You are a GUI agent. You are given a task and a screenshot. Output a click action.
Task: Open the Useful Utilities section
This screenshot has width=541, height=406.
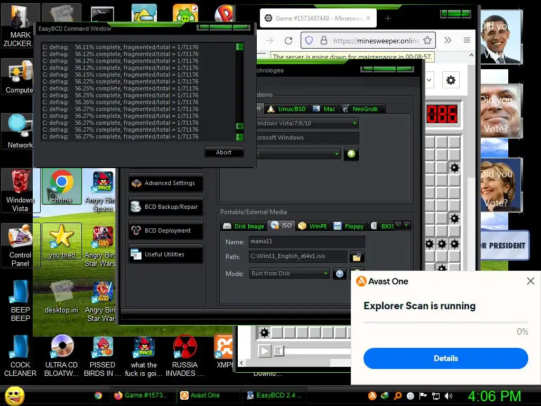(x=165, y=254)
